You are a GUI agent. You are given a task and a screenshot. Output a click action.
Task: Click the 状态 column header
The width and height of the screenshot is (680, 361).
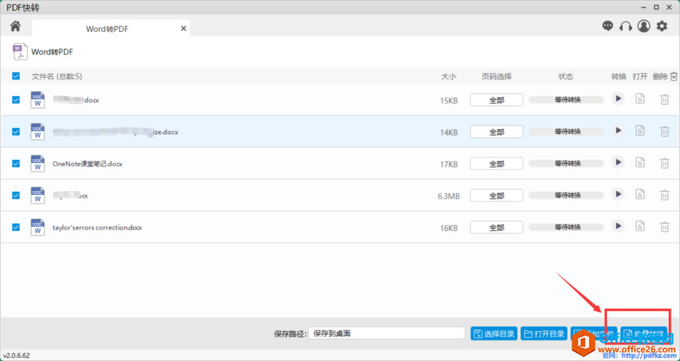(x=566, y=76)
